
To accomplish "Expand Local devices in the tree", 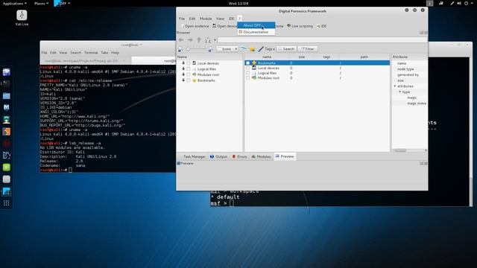I will 183,63.
